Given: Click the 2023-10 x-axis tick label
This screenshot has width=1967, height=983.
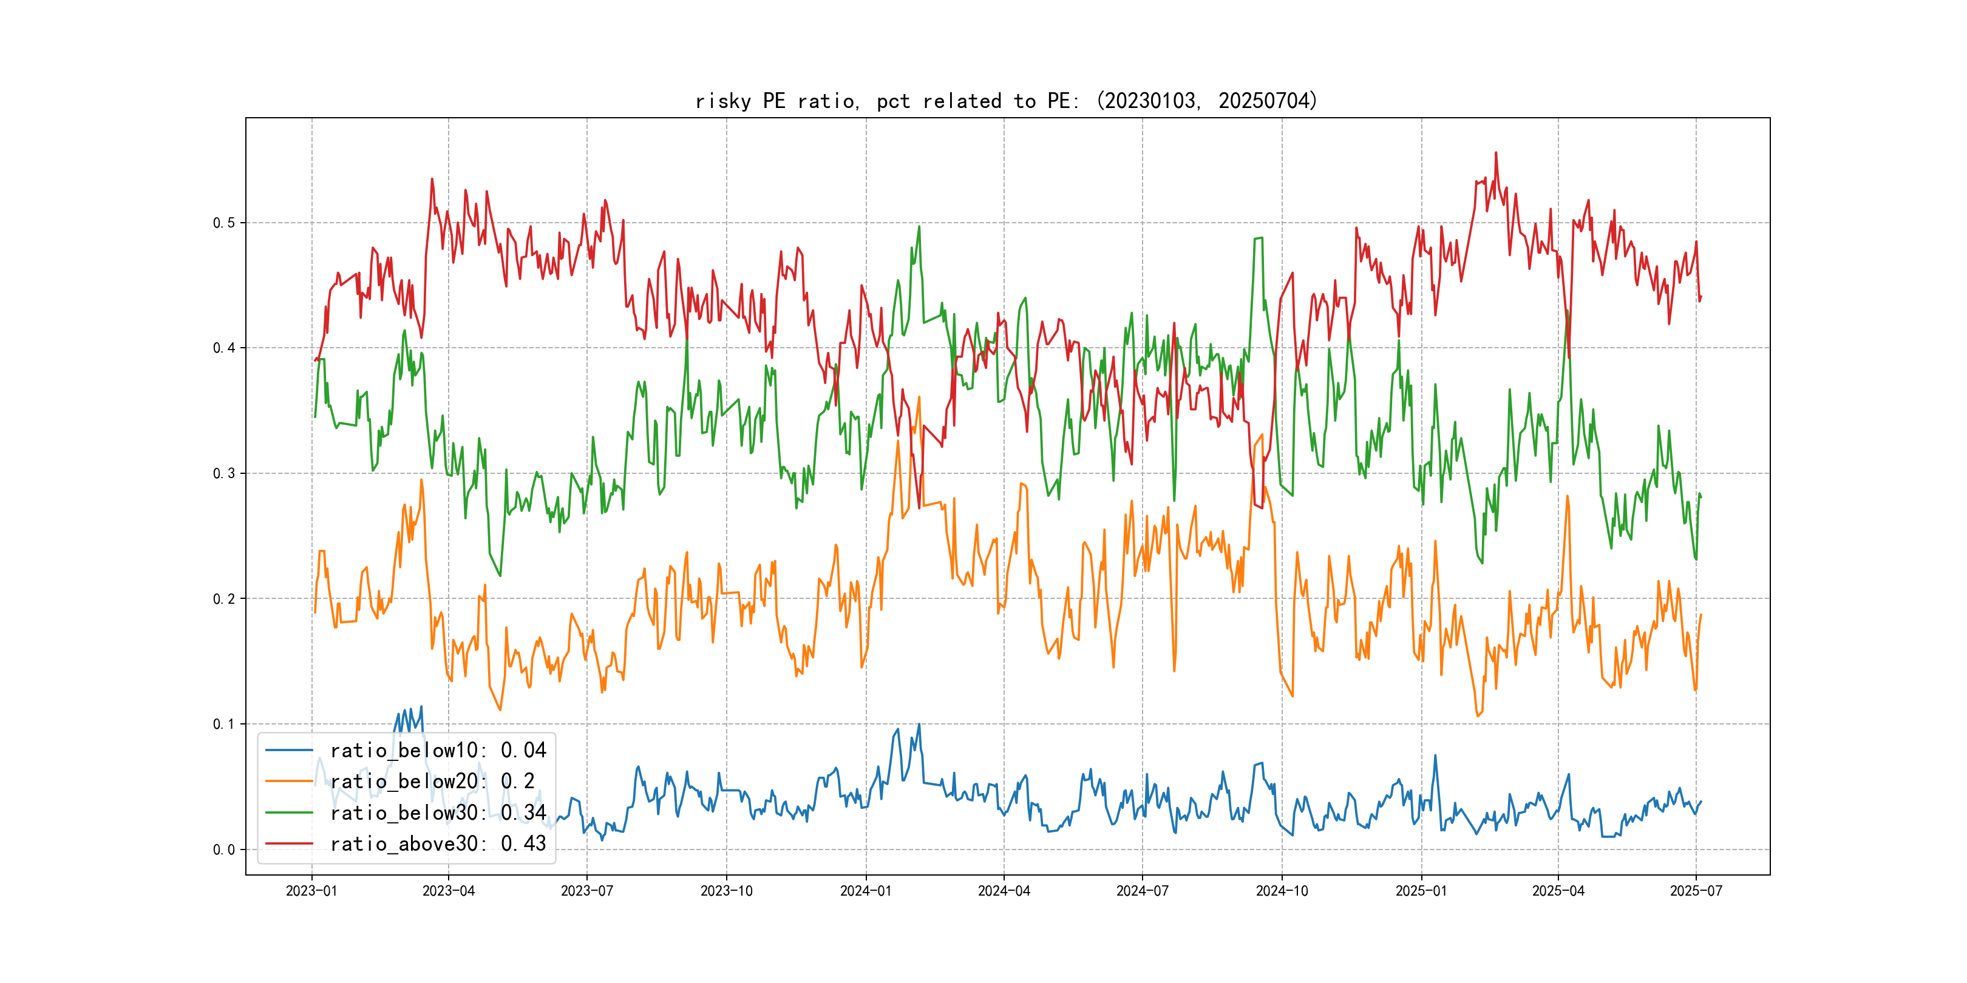Looking at the screenshot, I should point(726,891).
